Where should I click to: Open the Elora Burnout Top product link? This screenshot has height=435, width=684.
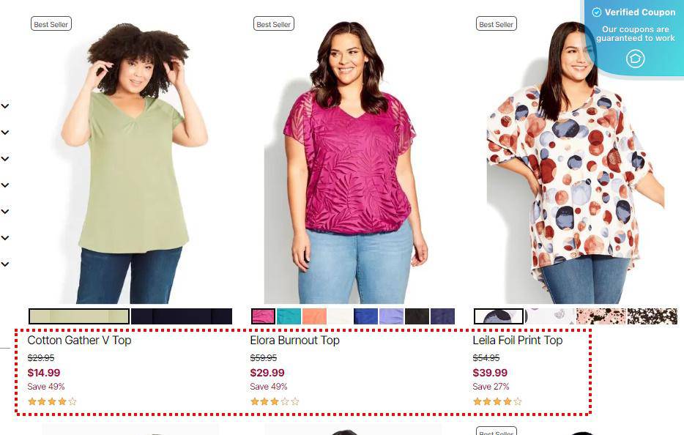[x=294, y=341]
